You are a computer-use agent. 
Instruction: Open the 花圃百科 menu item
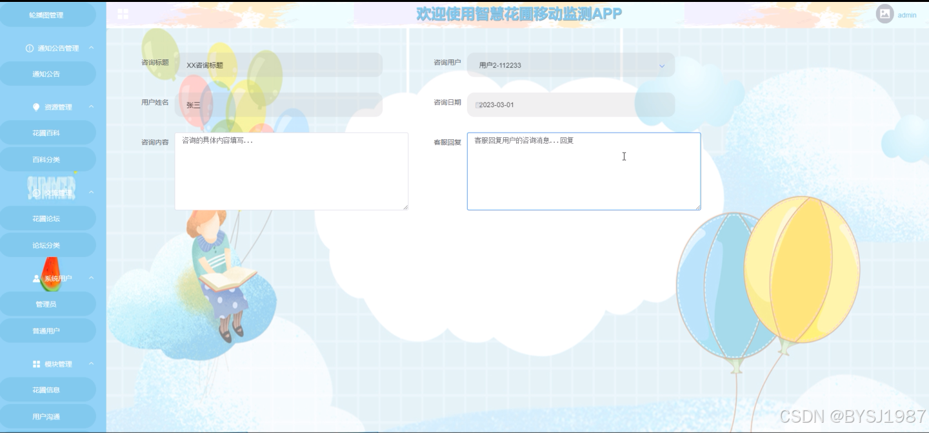click(46, 133)
